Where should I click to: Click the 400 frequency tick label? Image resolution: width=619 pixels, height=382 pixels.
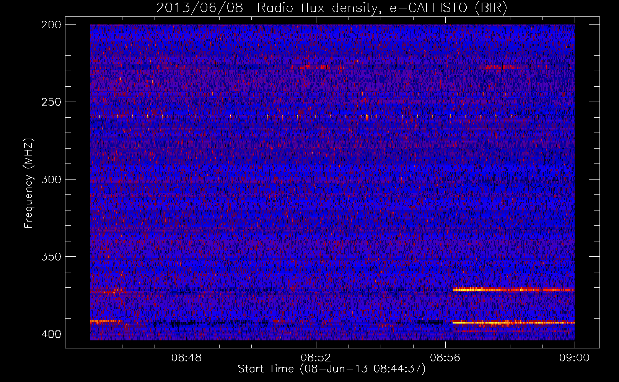tap(51, 334)
